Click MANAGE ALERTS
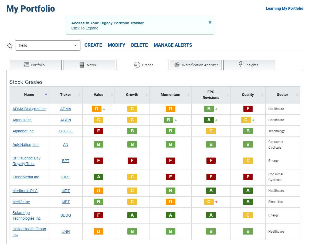Image resolution: width=309 pixels, height=244 pixels. [x=173, y=45]
